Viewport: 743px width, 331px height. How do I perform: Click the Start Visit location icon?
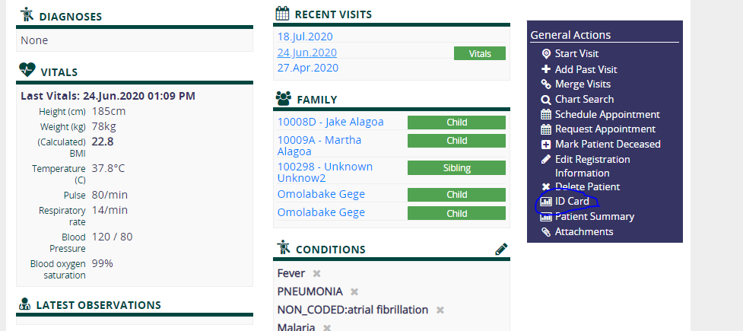[546, 54]
